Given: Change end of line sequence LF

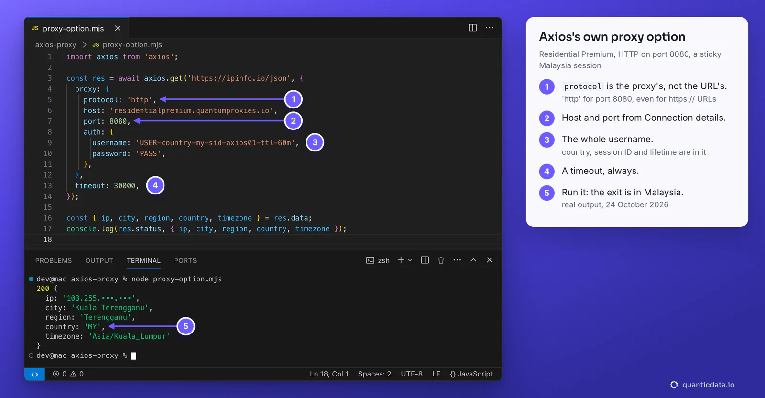Looking at the screenshot, I should click(x=437, y=374).
